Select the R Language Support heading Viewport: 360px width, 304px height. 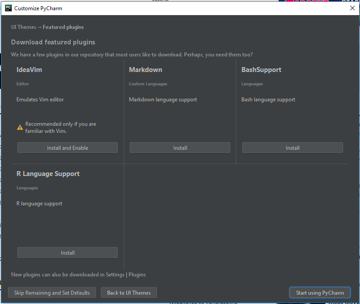(48, 174)
